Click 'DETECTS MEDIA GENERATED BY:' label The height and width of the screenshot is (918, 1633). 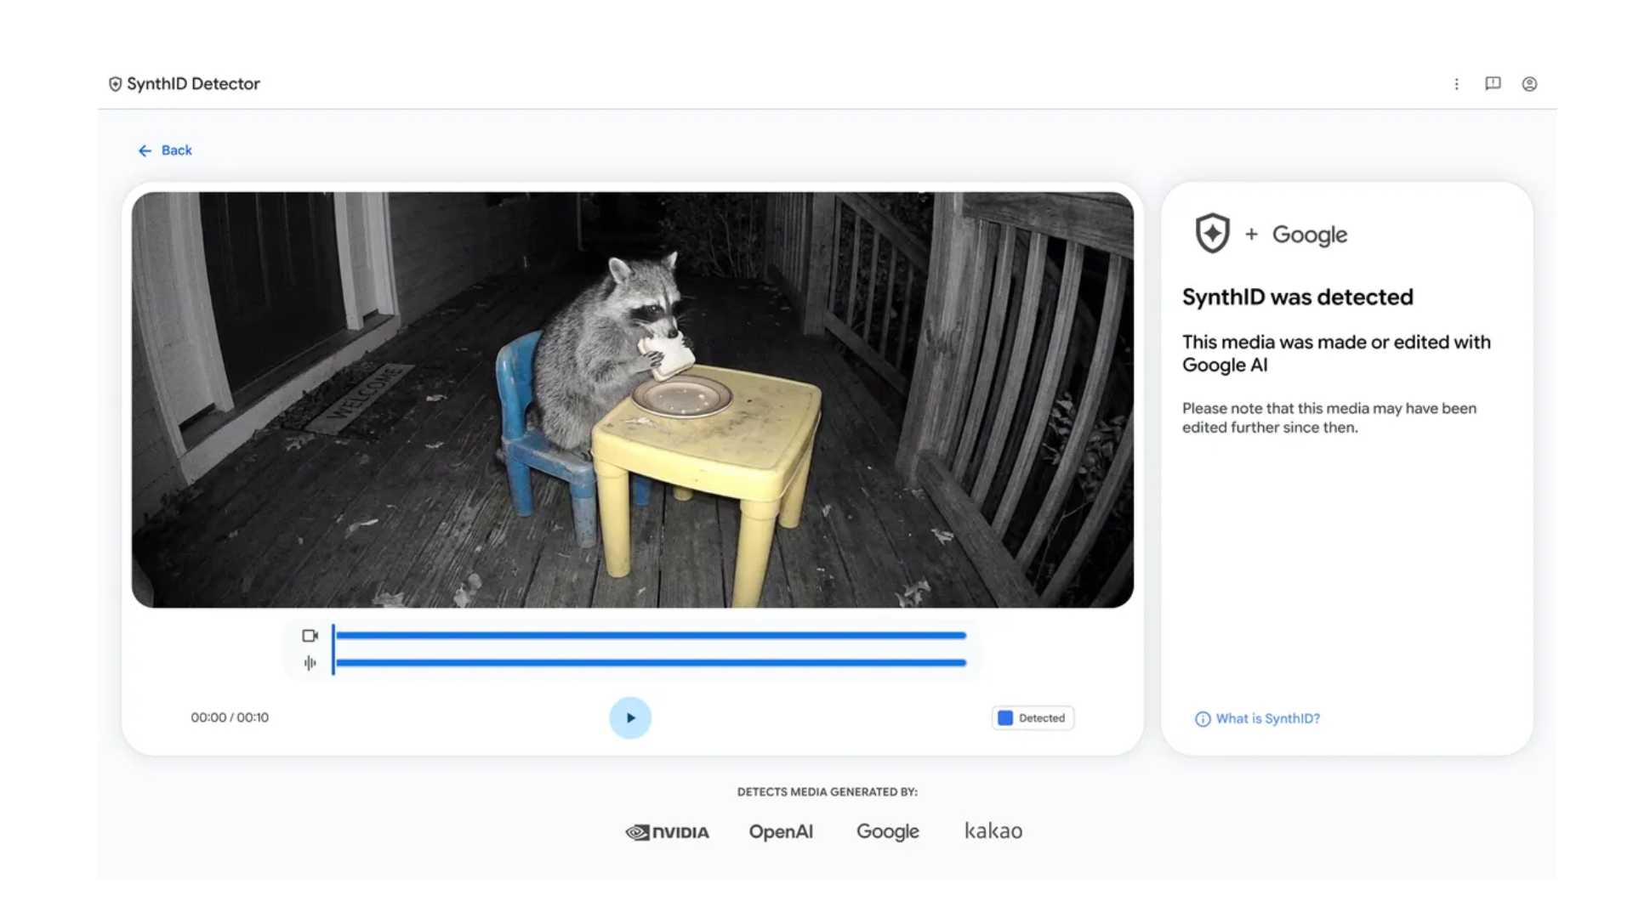[x=827, y=792]
